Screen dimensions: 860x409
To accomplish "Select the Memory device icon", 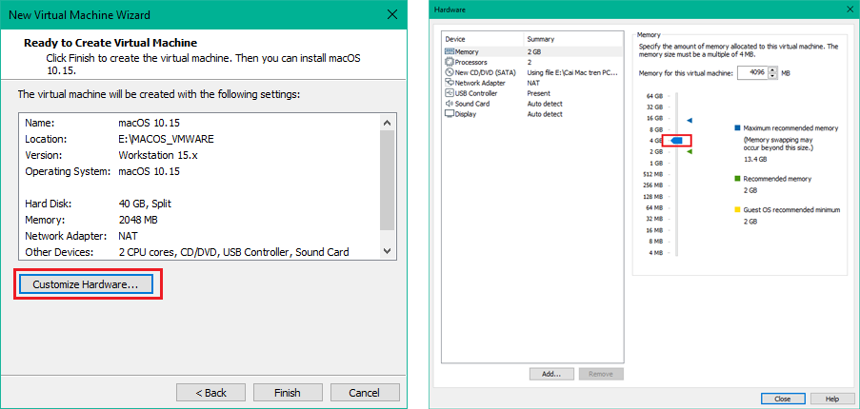I will pos(450,52).
